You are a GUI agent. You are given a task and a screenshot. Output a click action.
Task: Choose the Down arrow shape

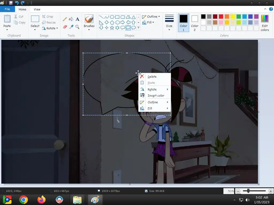coord(101,28)
